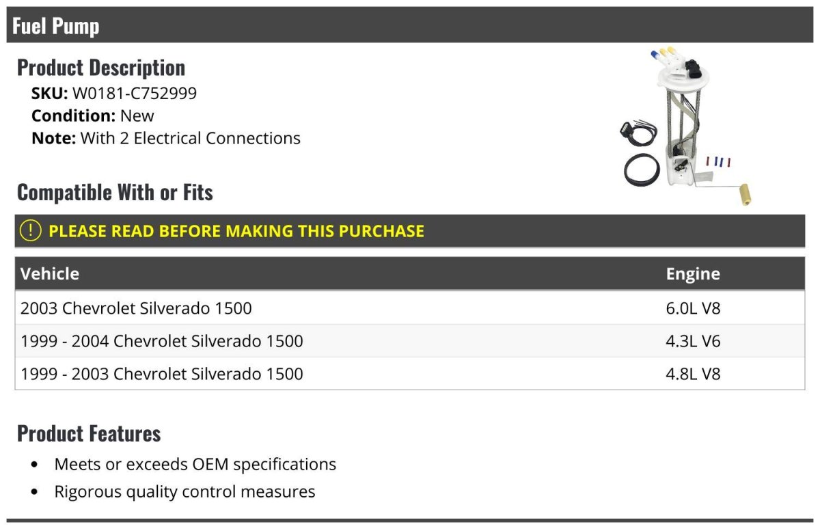Select the Vehicle column header
Viewport: 820px width, 529px height.
click(x=50, y=273)
